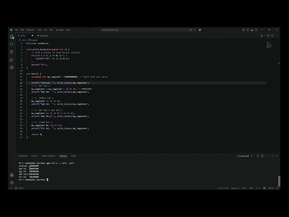This screenshot has height=217, width=289.
Task: Close the terminal panel
Action: (277, 156)
